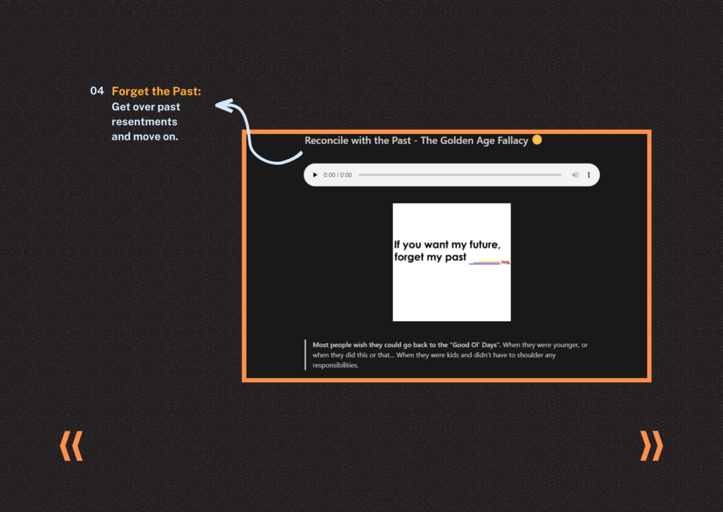
Task: Click the 'Forget the Past:' heading
Action: coord(156,91)
